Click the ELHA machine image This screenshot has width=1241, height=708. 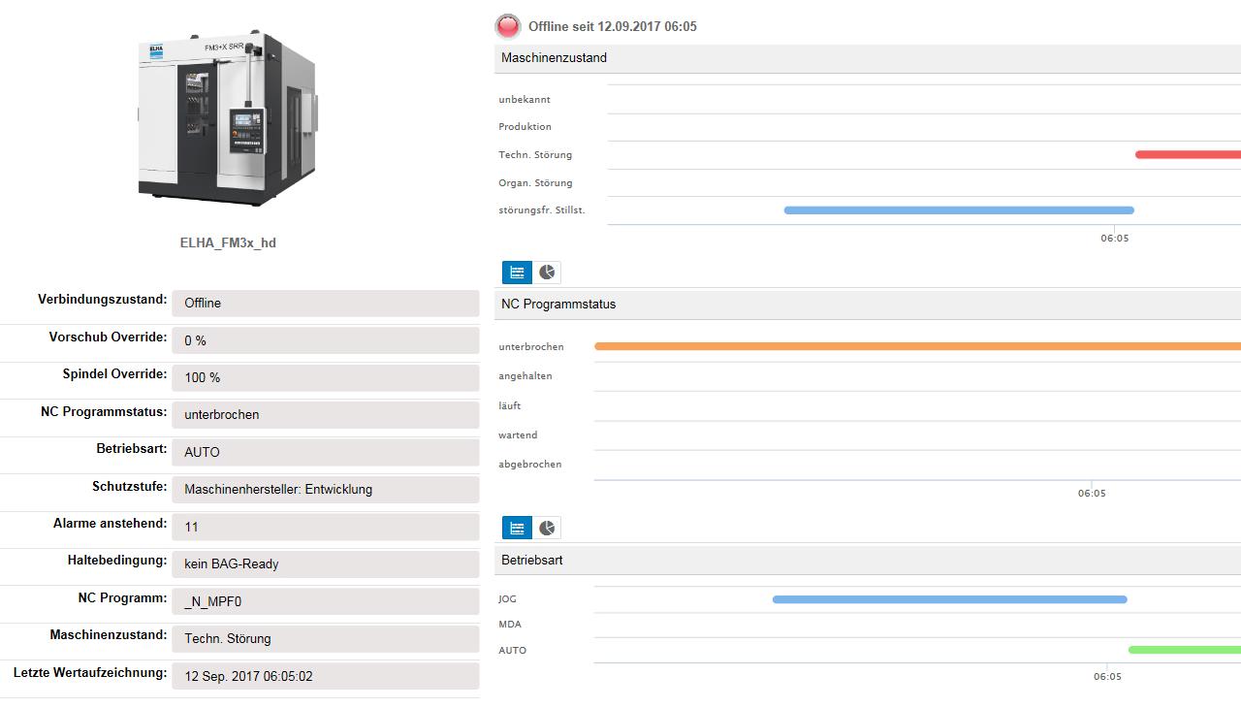[228, 118]
